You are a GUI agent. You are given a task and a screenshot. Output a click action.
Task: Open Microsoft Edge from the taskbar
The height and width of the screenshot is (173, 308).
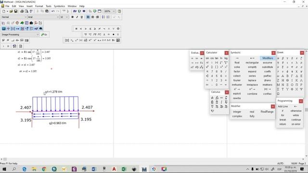[24, 169]
